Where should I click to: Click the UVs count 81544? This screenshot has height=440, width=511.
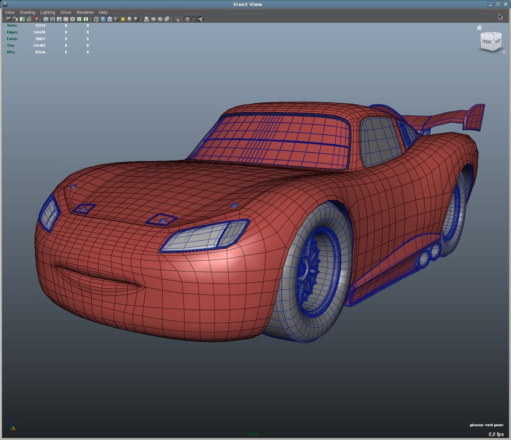pos(40,52)
